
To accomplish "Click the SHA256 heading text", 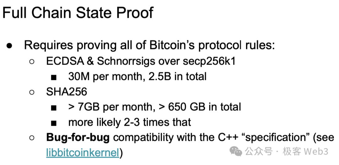I will point(67,92).
